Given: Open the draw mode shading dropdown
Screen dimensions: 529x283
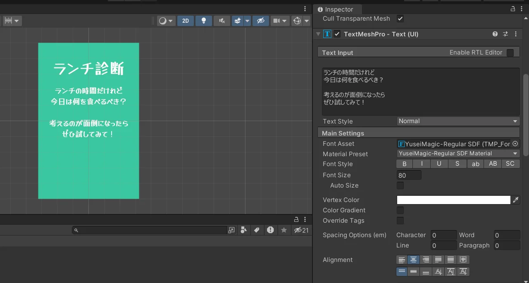Looking at the screenshot, I should [x=166, y=21].
